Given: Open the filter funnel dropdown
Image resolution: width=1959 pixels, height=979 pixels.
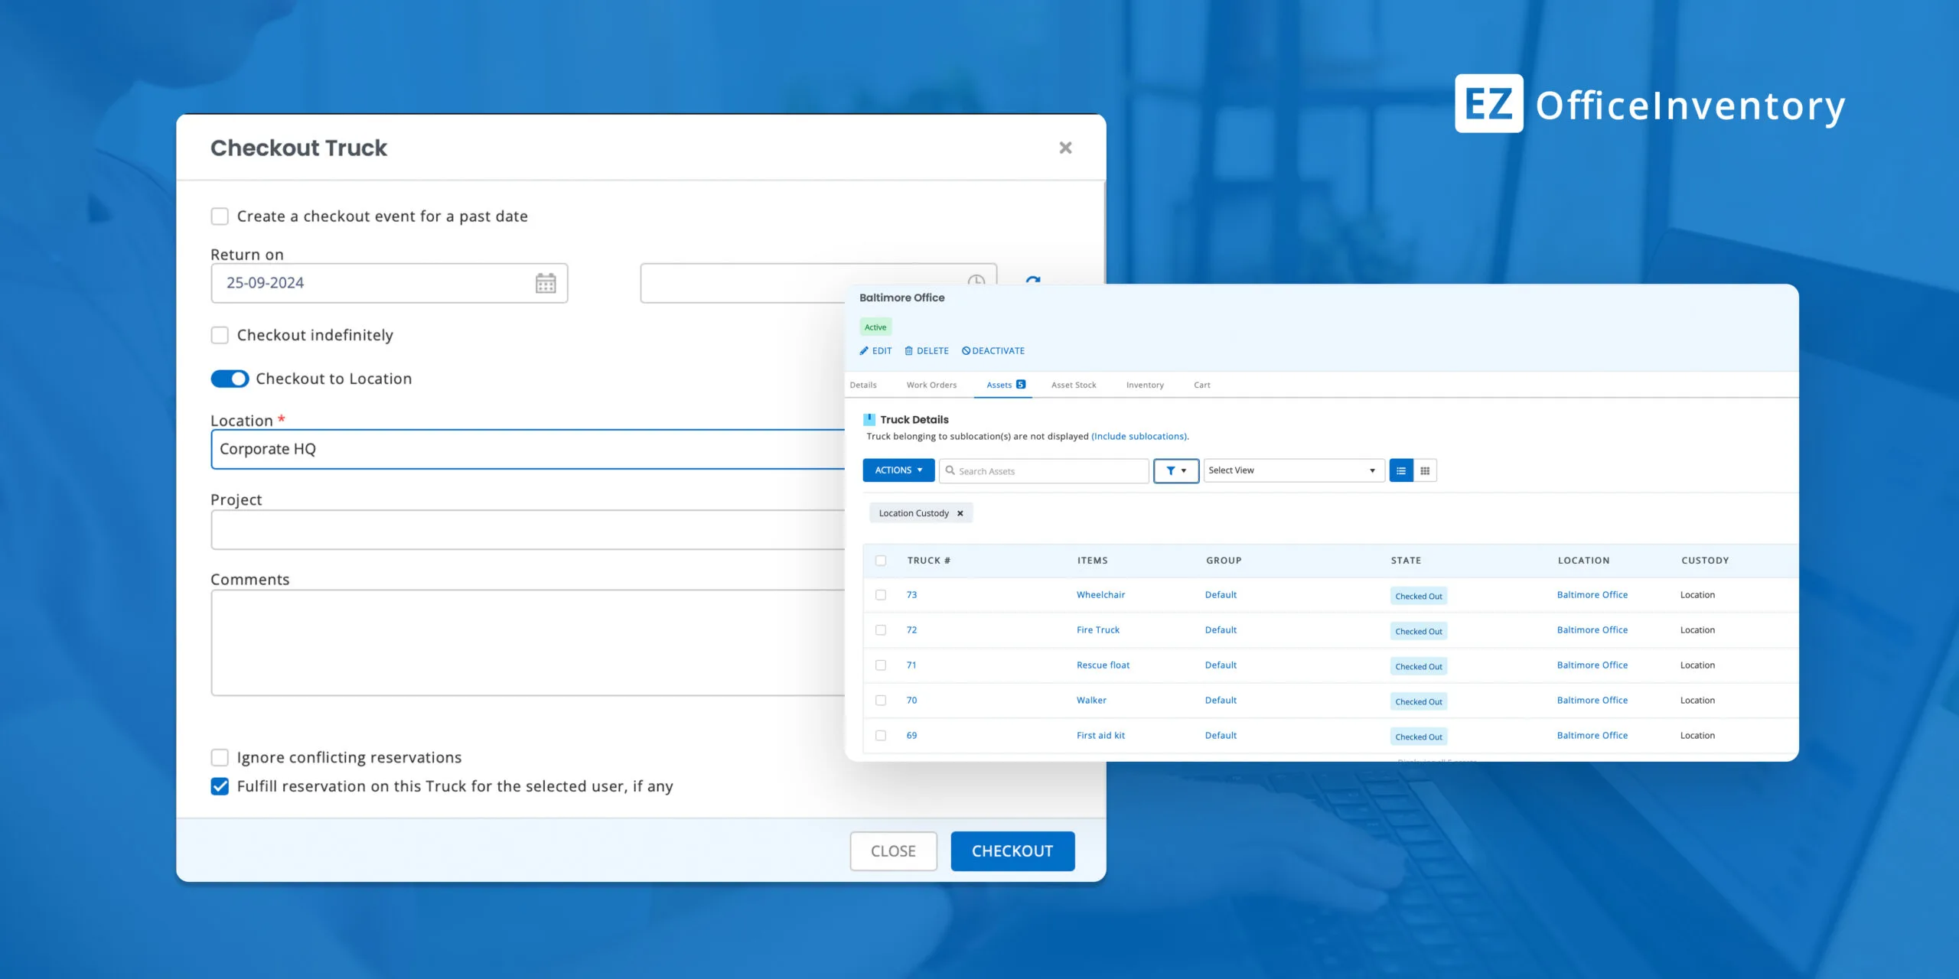Looking at the screenshot, I should coord(1175,470).
